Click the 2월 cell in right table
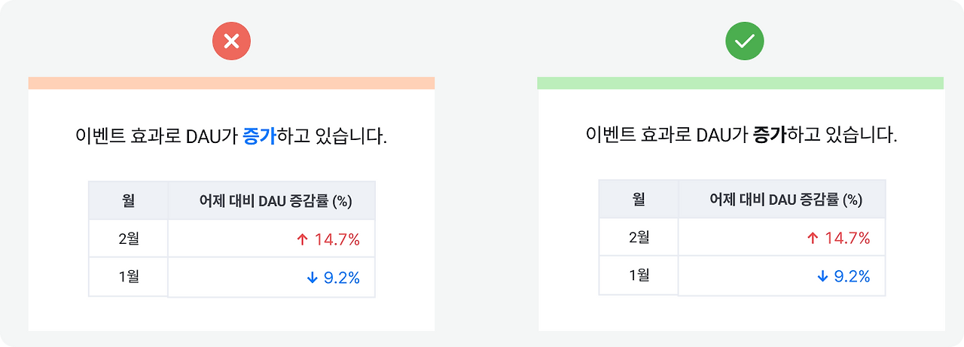964x347 pixels. (639, 237)
